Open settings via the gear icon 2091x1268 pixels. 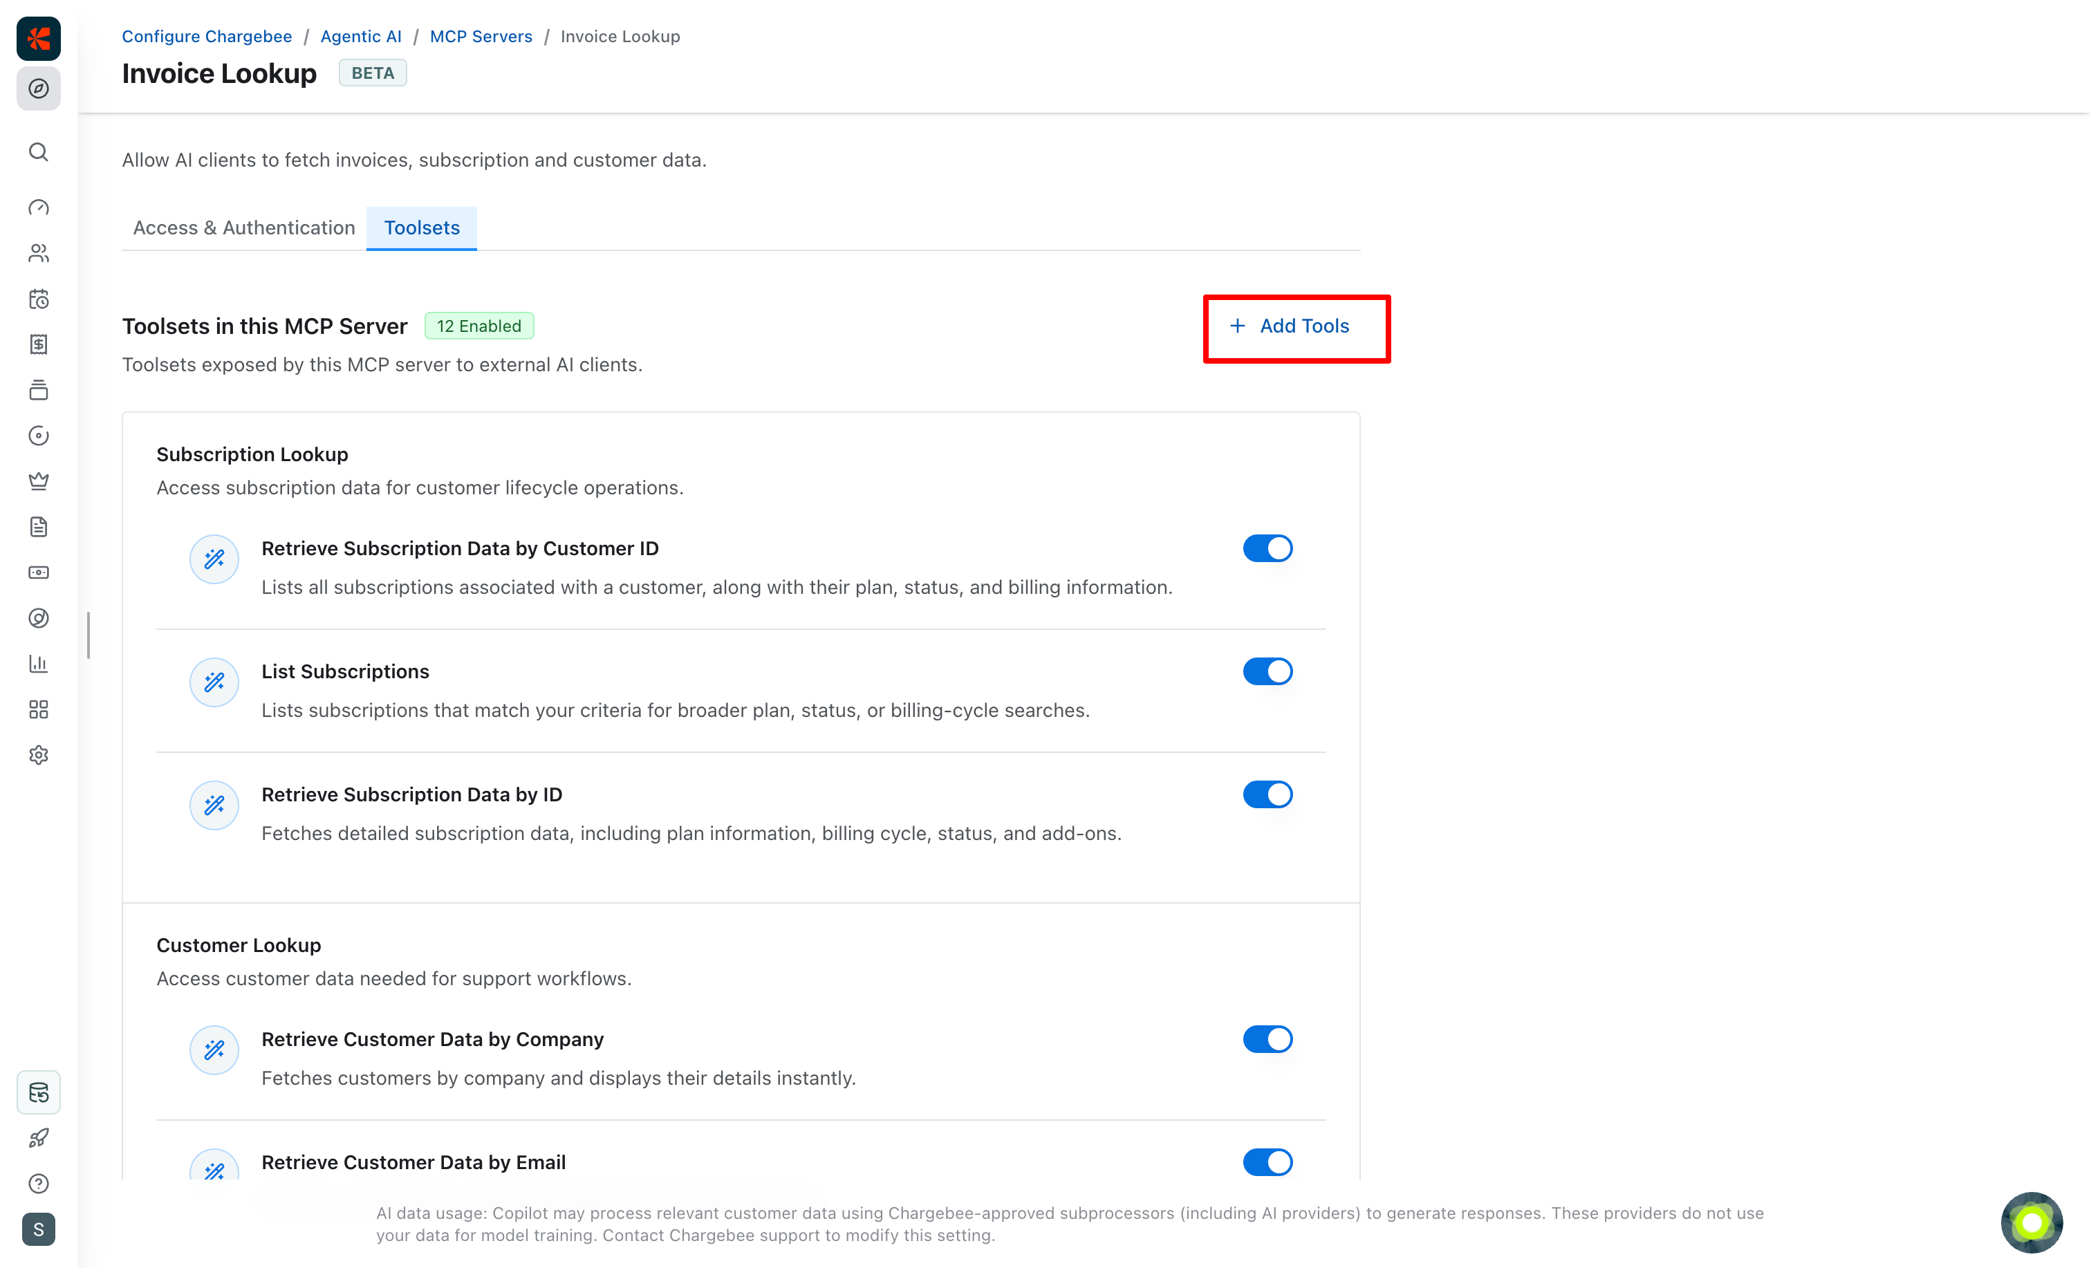38,756
